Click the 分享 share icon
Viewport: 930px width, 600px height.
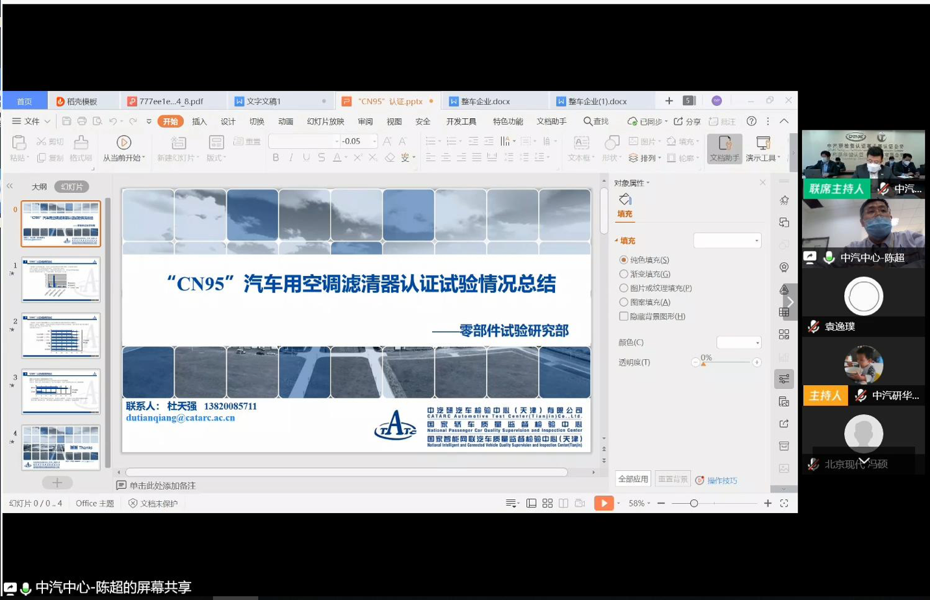coord(678,121)
